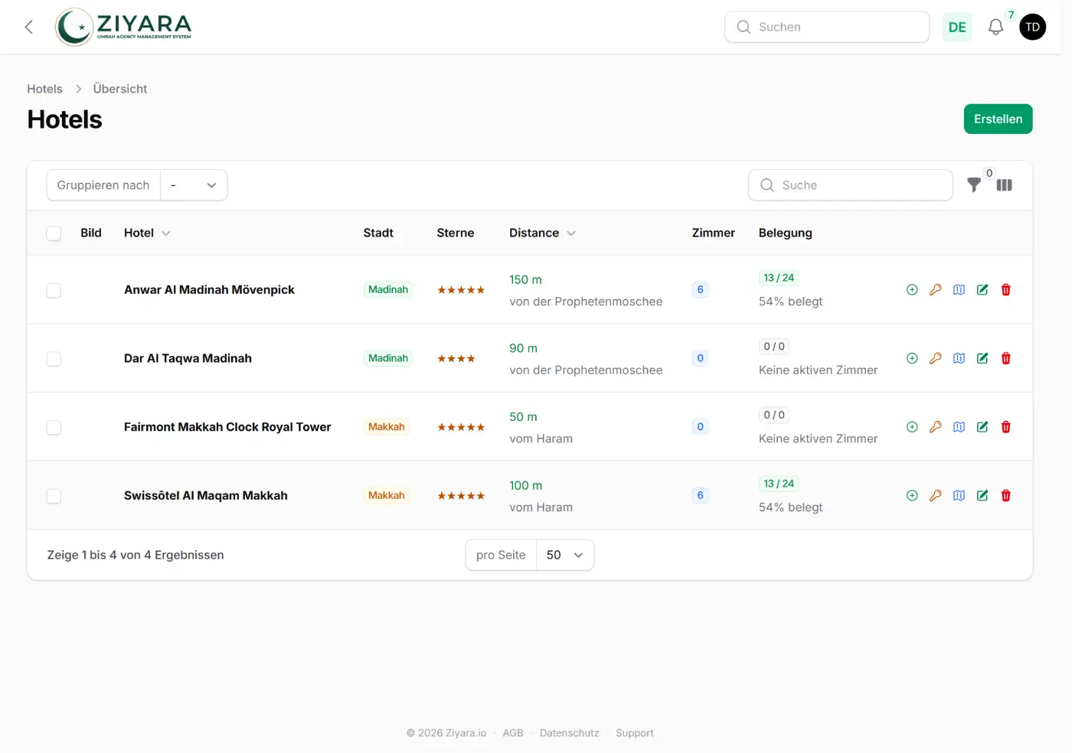Open the map icon for Anwar Al Madinah Mövenpick
This screenshot has height=753, width=1072.
tap(959, 290)
